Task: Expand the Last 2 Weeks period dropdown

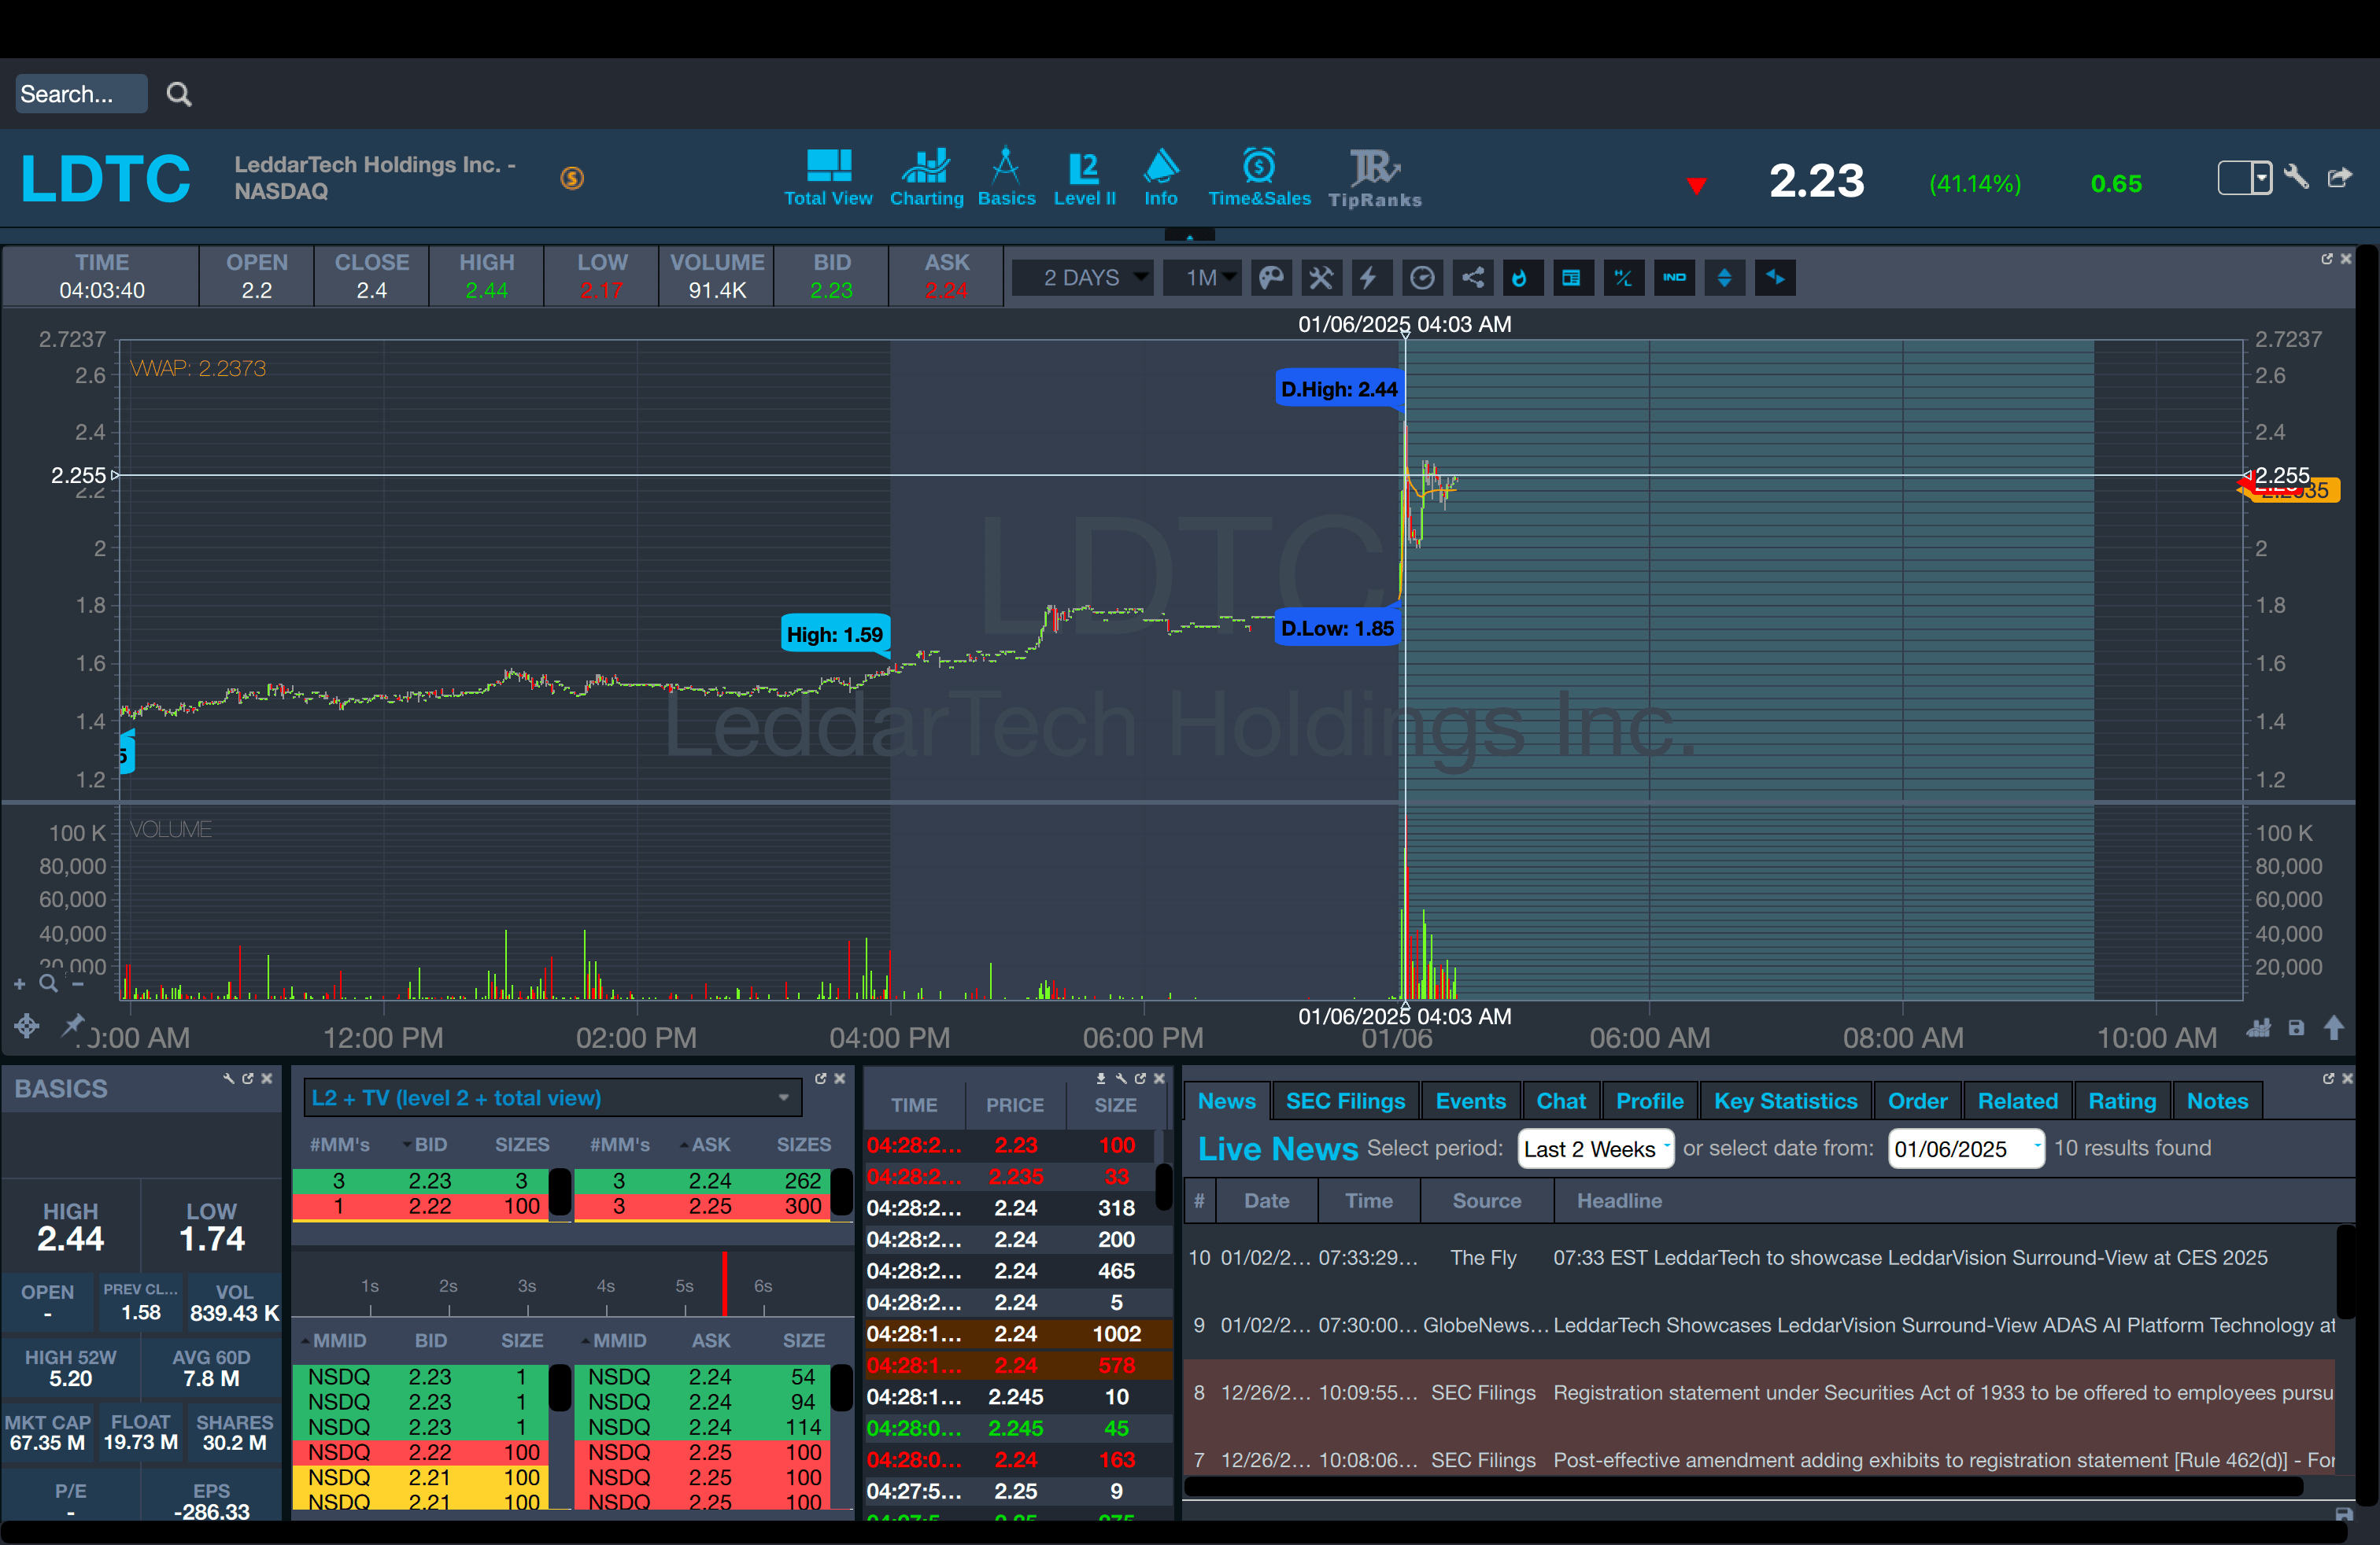Action: tap(1594, 1149)
